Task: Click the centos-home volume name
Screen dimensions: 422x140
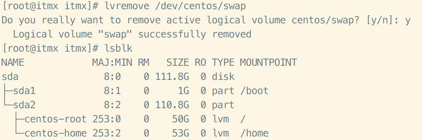Action: (56, 133)
